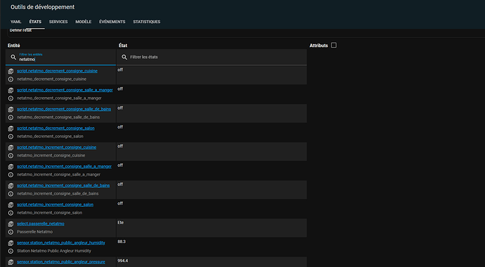Switch to the Services tab
485x267 pixels.
tap(58, 22)
